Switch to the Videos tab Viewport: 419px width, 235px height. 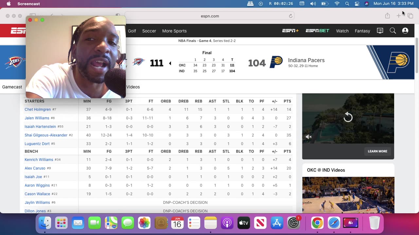tap(133, 87)
